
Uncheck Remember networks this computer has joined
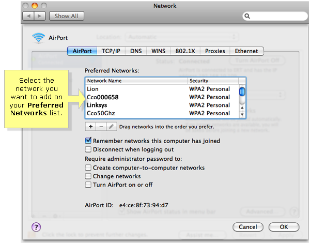[88, 141]
